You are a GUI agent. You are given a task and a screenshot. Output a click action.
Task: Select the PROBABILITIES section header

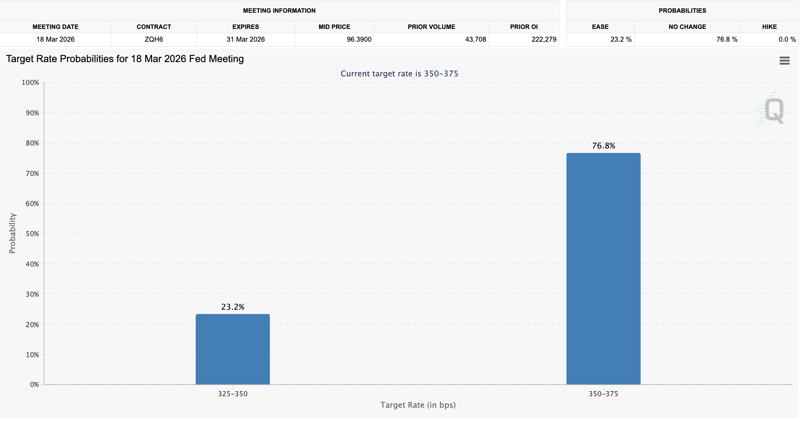(x=682, y=10)
